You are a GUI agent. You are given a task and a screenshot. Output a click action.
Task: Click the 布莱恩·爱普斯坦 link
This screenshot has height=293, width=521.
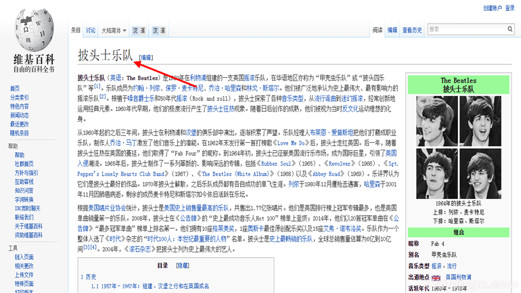point(332,133)
